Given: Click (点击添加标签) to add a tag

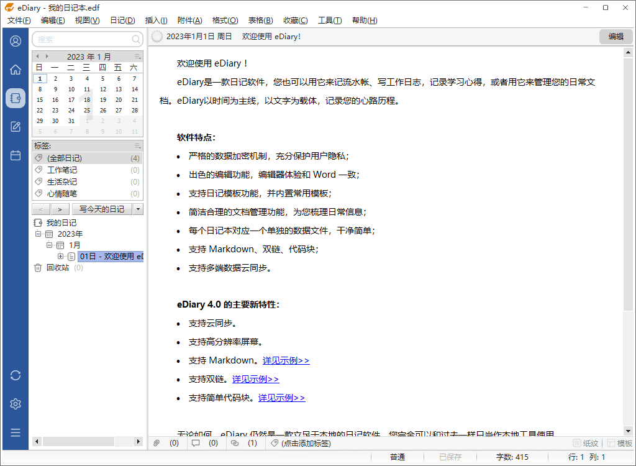Looking at the screenshot, I should coord(306,443).
